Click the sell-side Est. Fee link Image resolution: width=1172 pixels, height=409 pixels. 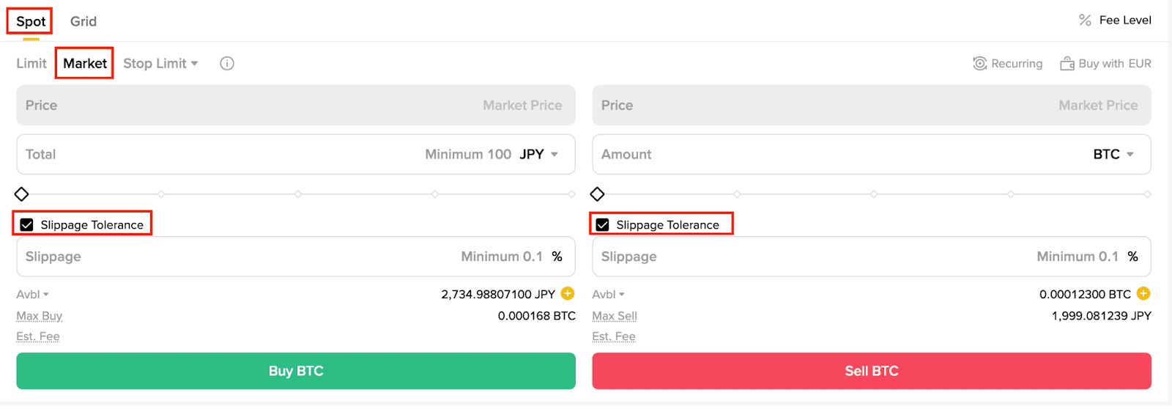point(614,336)
